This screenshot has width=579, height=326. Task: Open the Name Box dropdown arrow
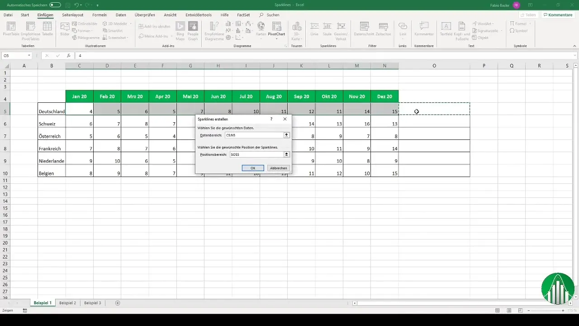(29, 55)
